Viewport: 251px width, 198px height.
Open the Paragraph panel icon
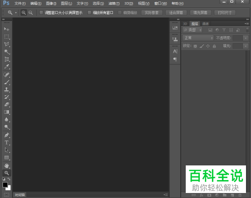[175, 59]
